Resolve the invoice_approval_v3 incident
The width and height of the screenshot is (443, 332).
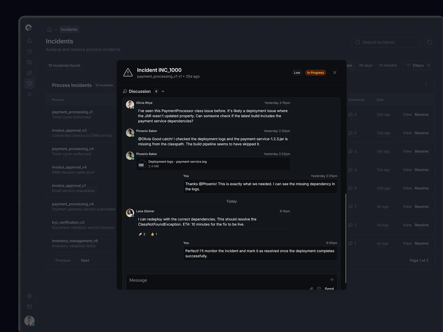[421, 133]
